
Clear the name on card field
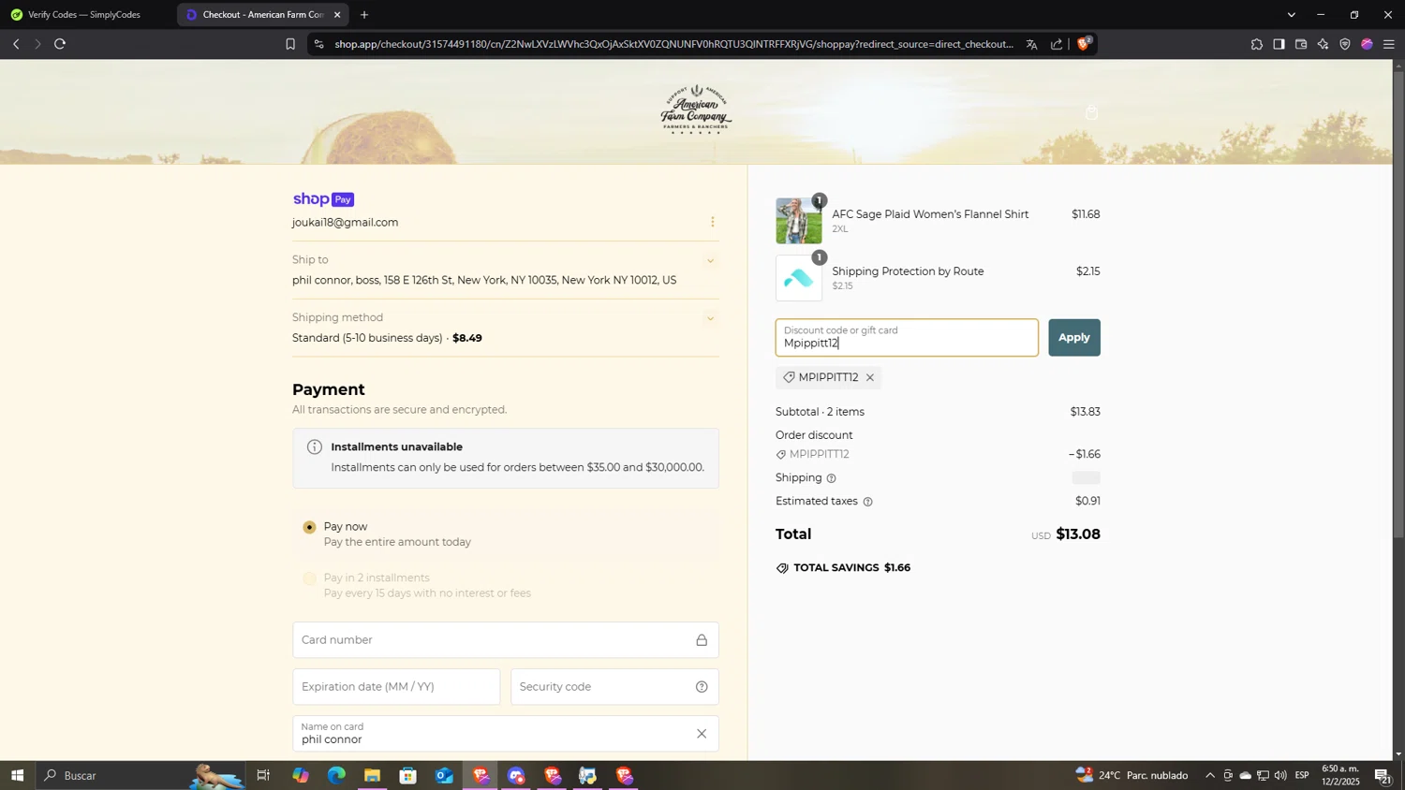tap(702, 734)
